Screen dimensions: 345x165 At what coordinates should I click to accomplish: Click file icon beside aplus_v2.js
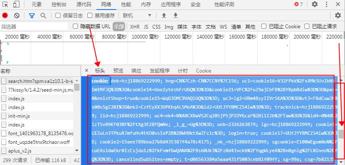[3, 151]
